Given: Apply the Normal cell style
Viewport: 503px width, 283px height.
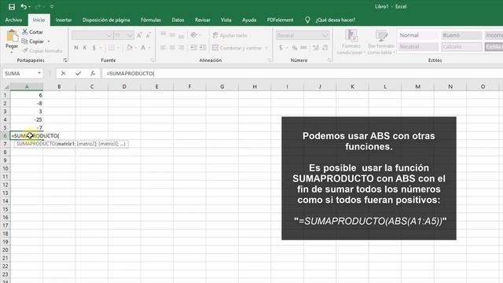Looking at the screenshot, I should coord(418,35).
